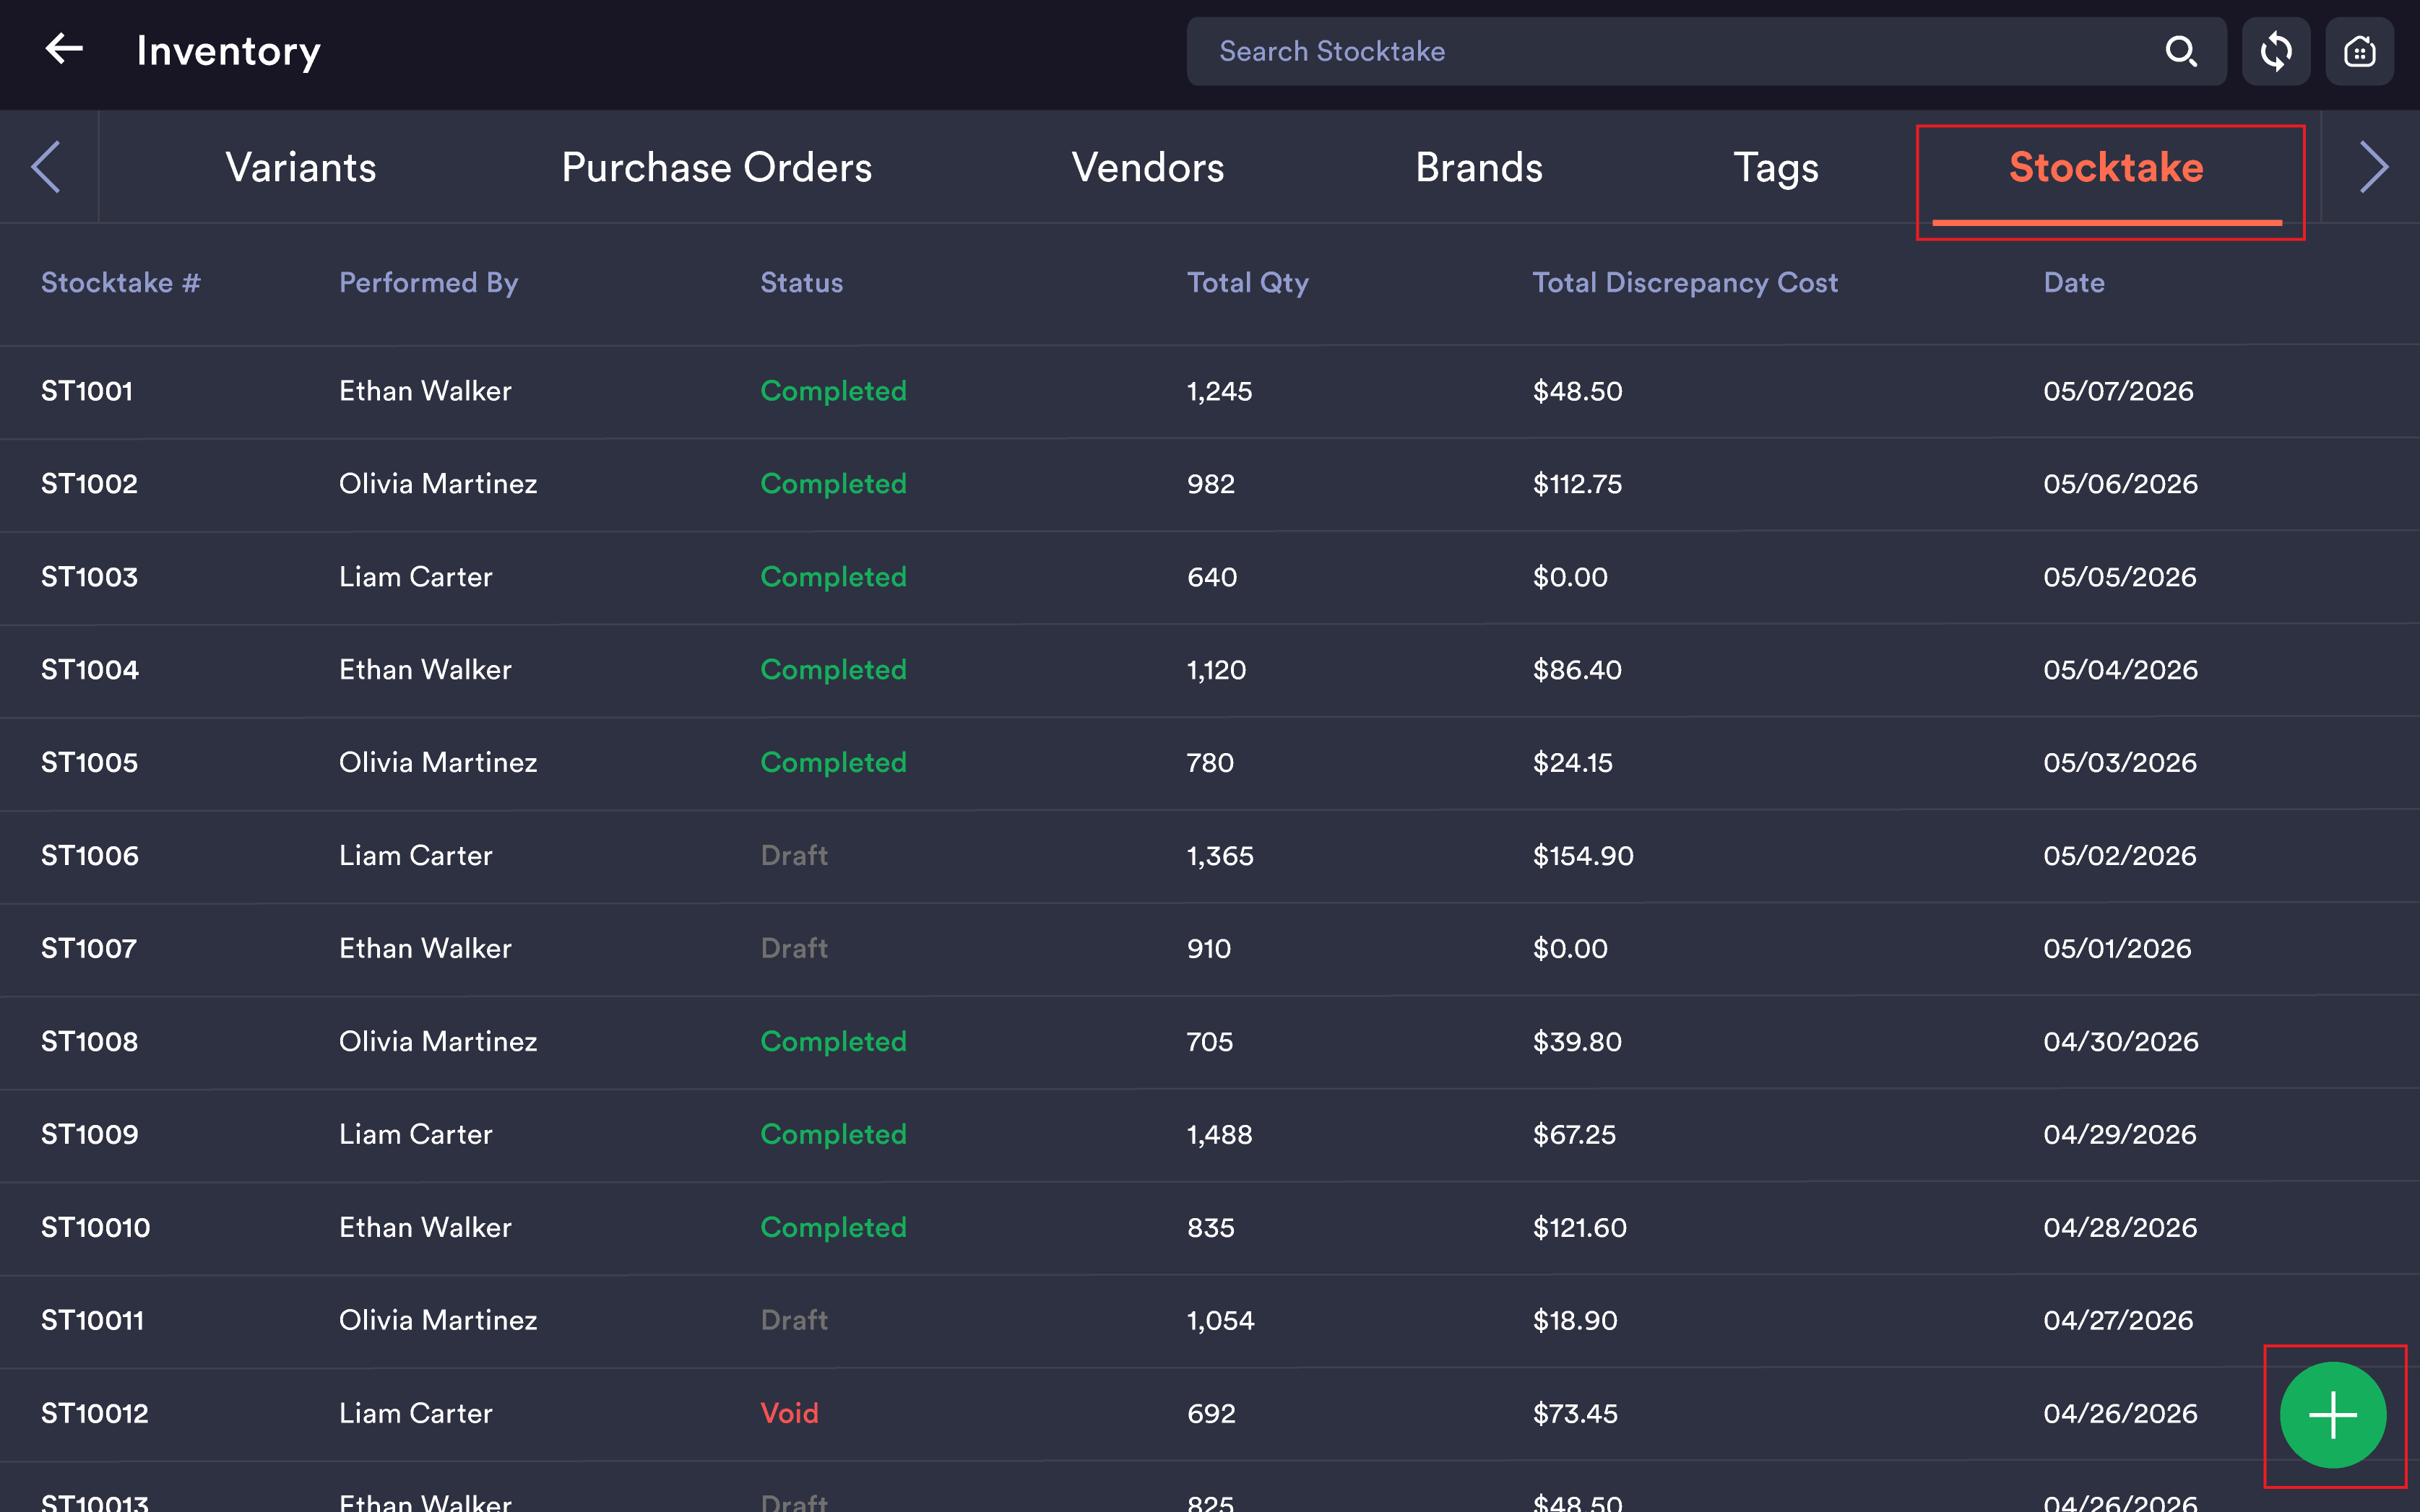Screen dimensions: 2420x1512
Task: Add a new stocktake with the green plus button
Action: 2333,1415
